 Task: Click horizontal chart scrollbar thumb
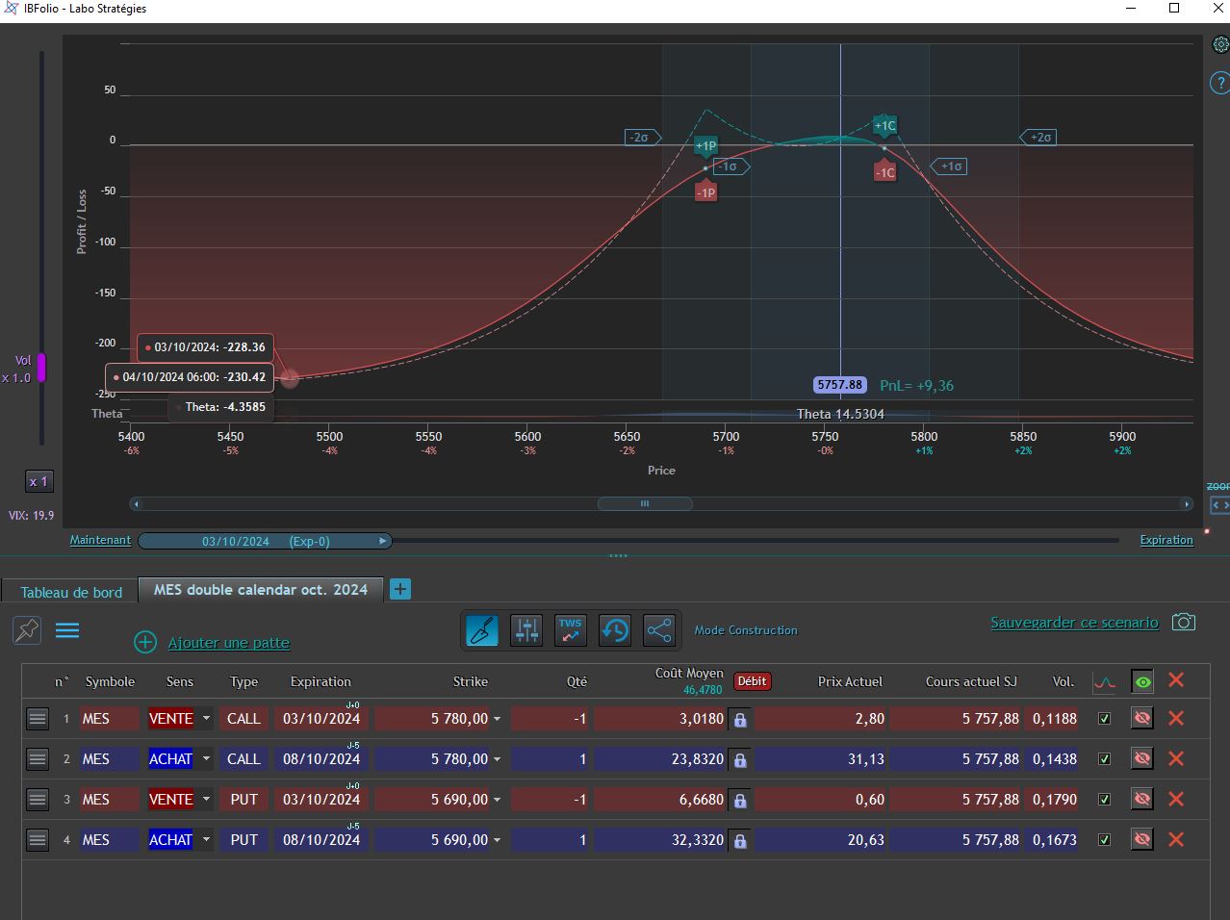tap(645, 503)
